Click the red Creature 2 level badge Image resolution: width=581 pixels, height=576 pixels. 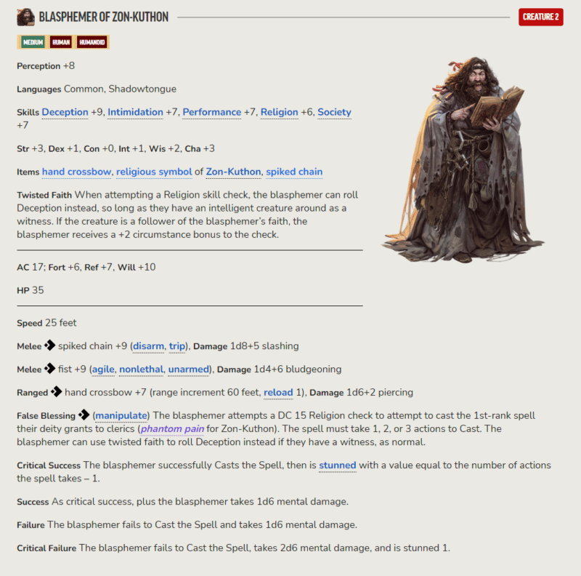[x=540, y=17]
